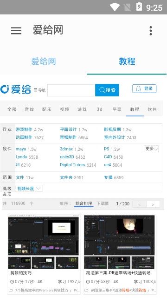Select the 游戏 category tab

coord(82,109)
